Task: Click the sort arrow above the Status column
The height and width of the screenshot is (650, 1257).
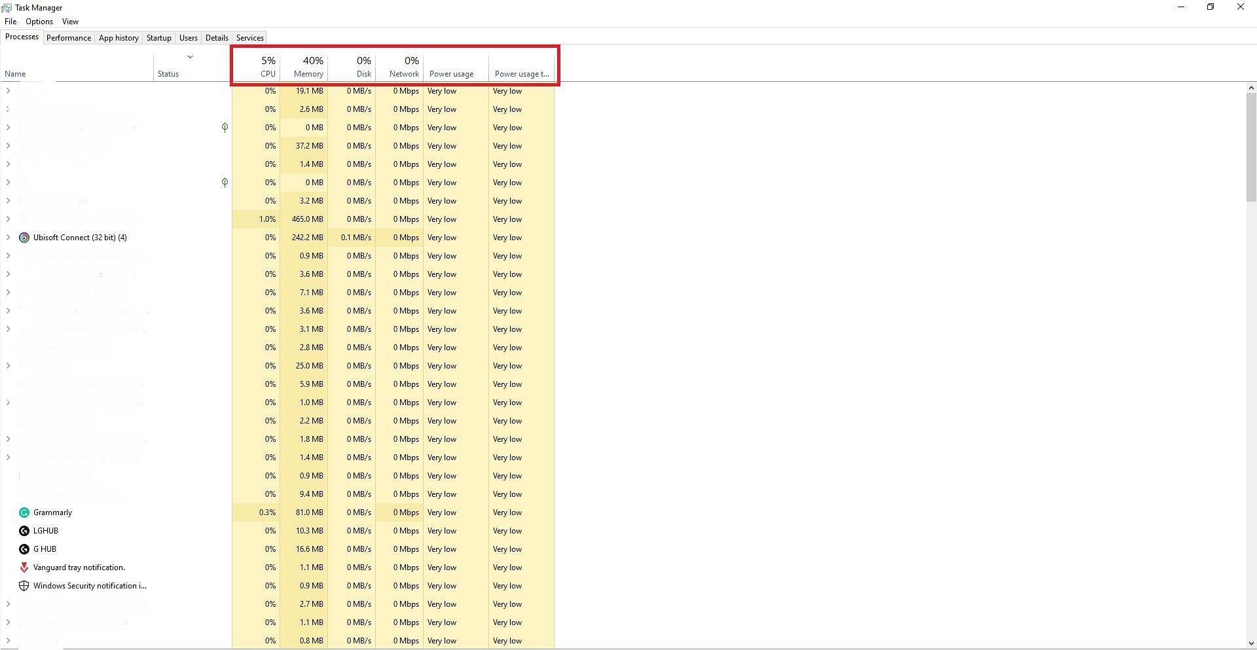Action: [190, 57]
